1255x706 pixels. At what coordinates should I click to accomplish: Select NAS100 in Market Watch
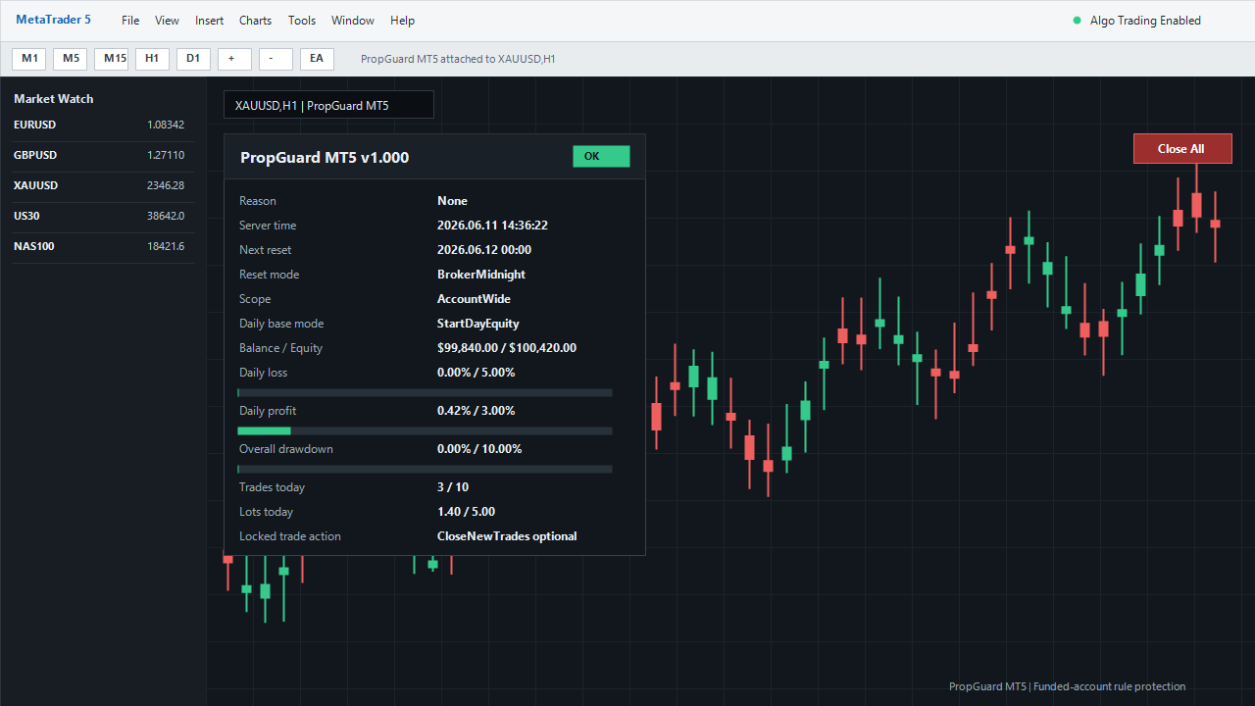coord(102,247)
